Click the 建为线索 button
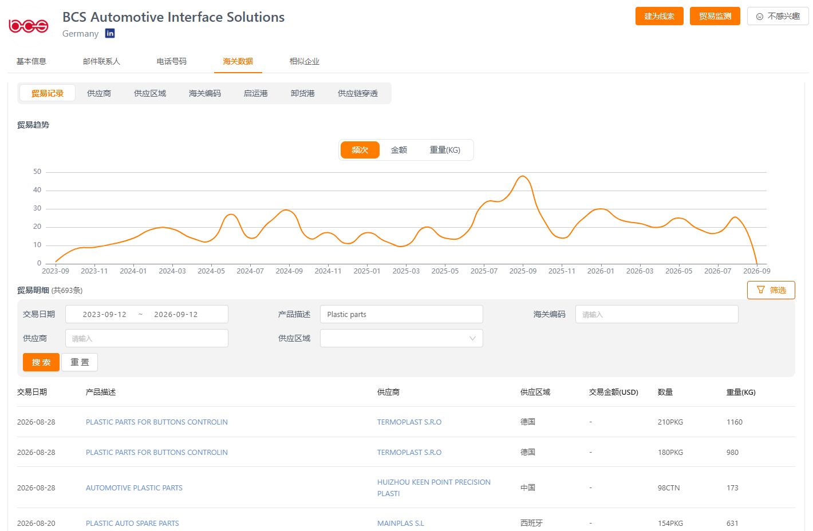This screenshot has height=531, width=813. tap(660, 16)
